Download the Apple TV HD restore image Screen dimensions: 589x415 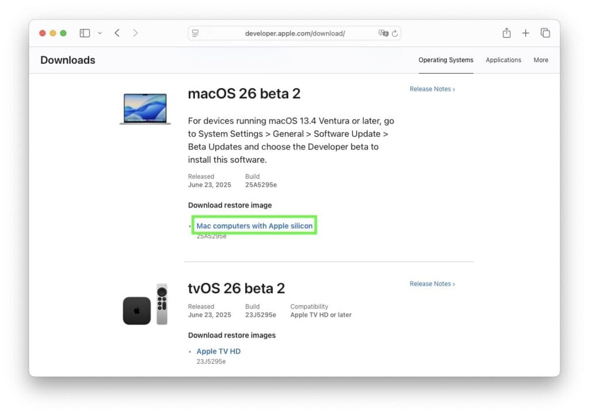(x=219, y=351)
